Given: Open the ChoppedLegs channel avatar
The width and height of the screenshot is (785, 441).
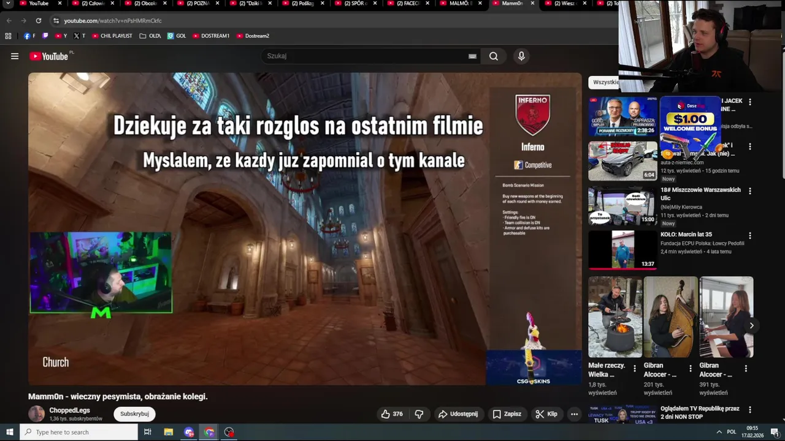Looking at the screenshot, I should click(x=37, y=414).
